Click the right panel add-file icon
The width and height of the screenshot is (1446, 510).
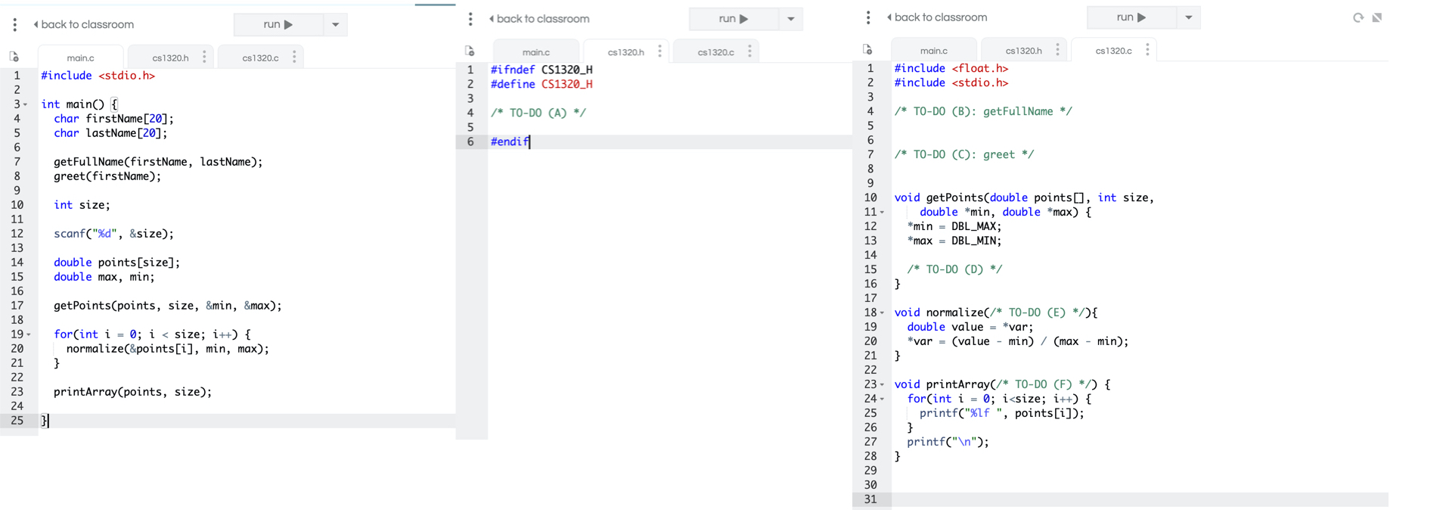[x=867, y=49]
